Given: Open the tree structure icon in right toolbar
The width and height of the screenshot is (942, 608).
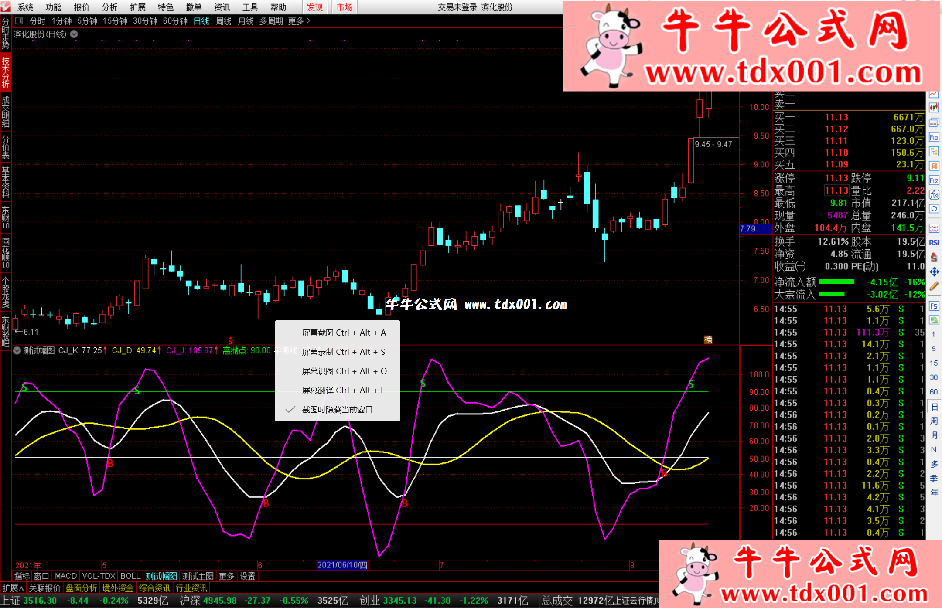Looking at the screenshot, I should (x=934, y=152).
